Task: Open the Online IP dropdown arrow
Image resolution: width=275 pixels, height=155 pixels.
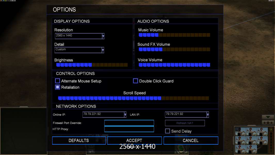Action: (x=125, y=114)
